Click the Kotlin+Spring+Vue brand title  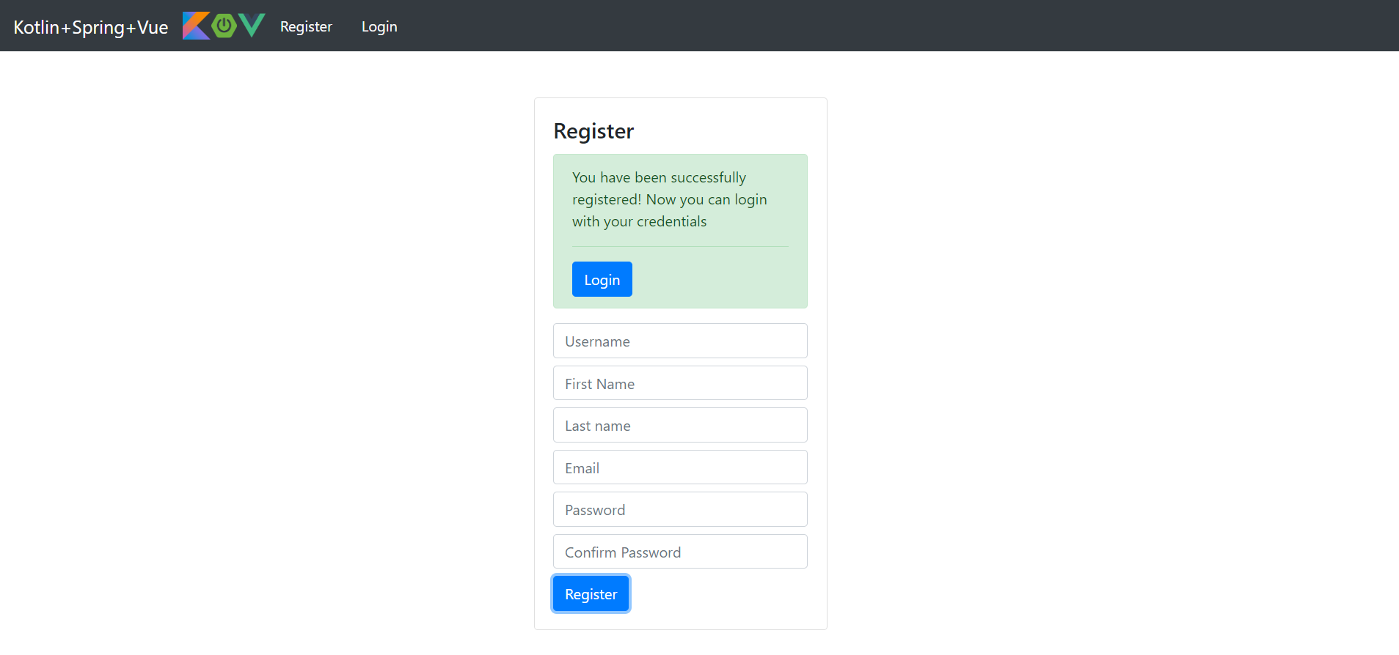[91, 27]
